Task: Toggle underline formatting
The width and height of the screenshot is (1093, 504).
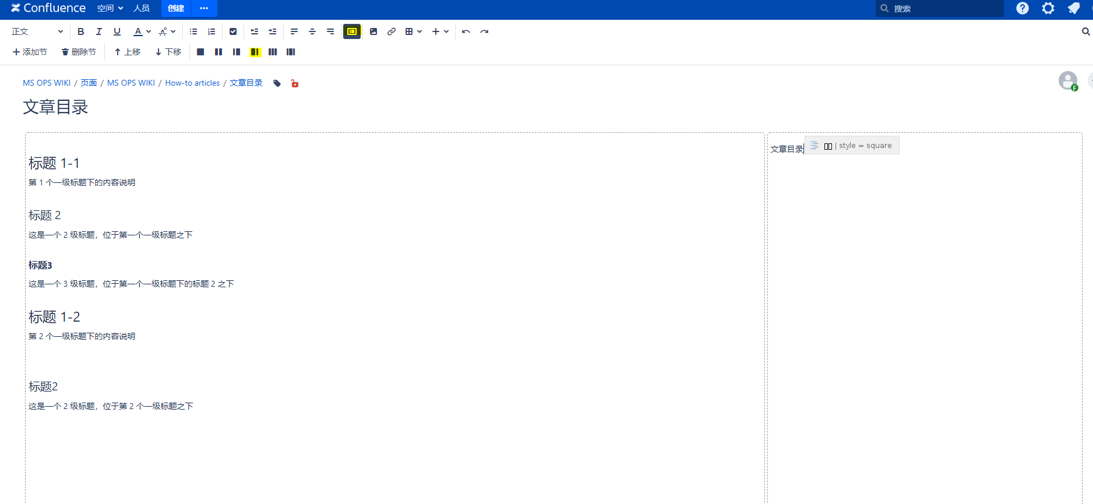Action: click(117, 31)
